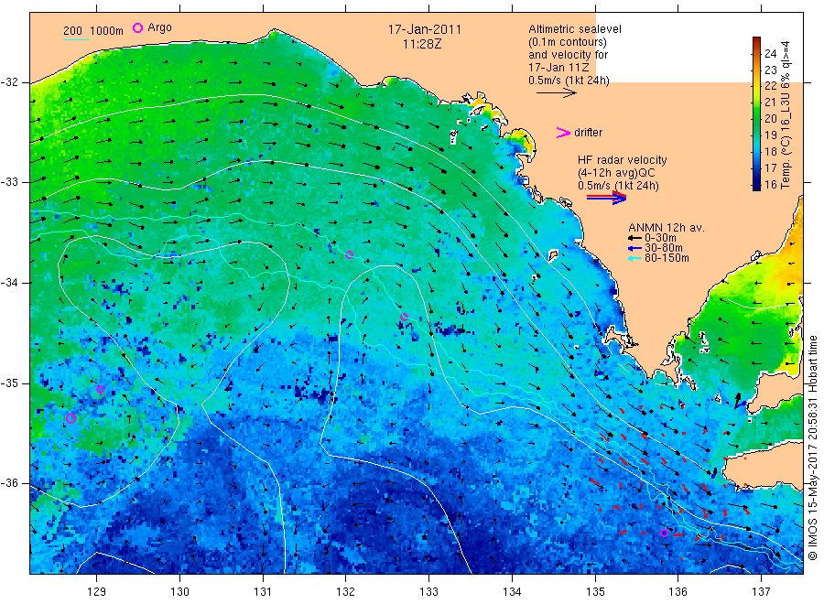This screenshot has height=604, width=824.
Task: Click the '(0.1m contours)' text
Action: [567, 42]
